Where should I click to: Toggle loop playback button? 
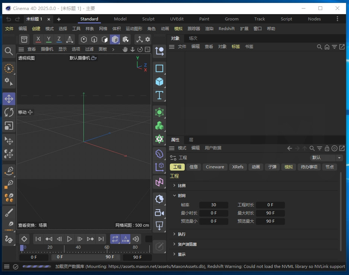115,239
